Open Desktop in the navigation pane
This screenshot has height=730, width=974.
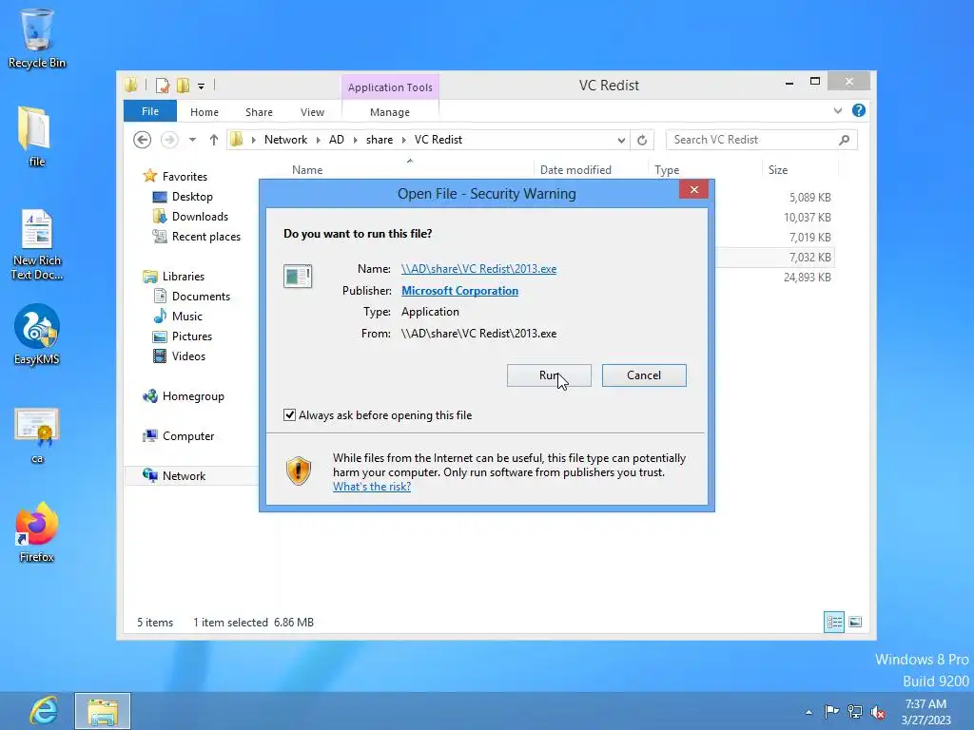pyautogui.click(x=183, y=197)
